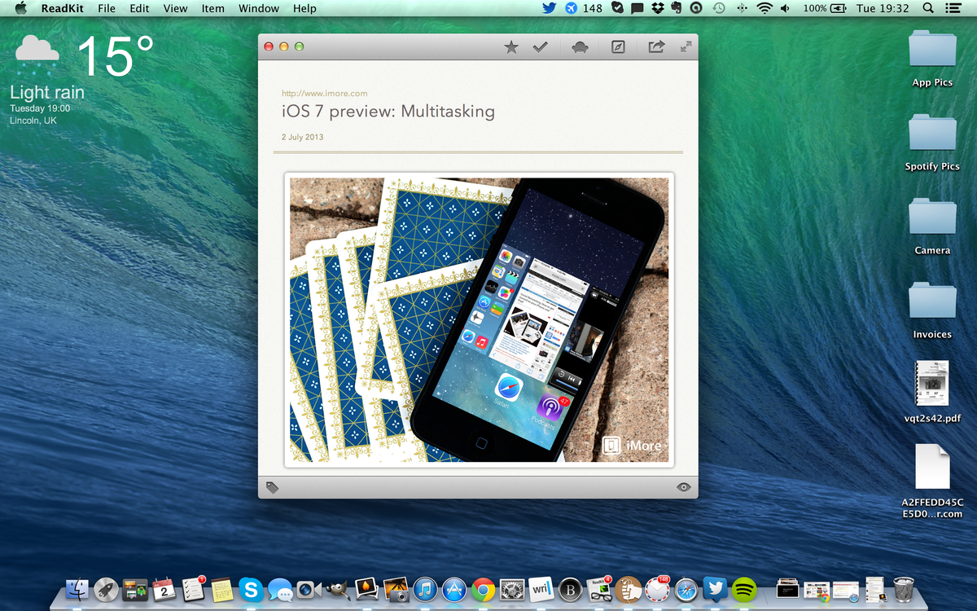
Task: Mark the article as read with the checkmark
Action: (x=541, y=46)
